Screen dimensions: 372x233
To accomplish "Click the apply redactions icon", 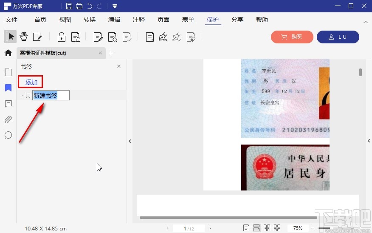I will [127, 37].
